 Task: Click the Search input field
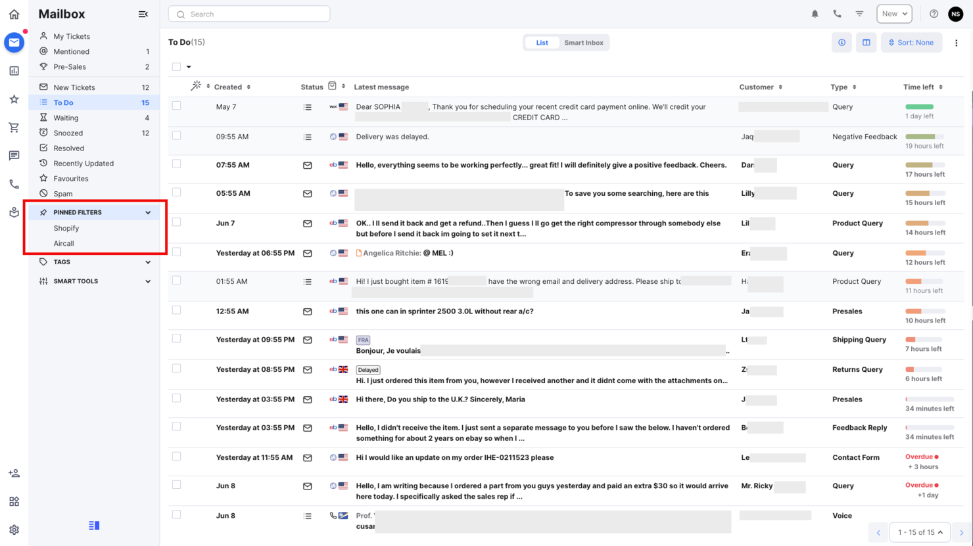pos(249,13)
